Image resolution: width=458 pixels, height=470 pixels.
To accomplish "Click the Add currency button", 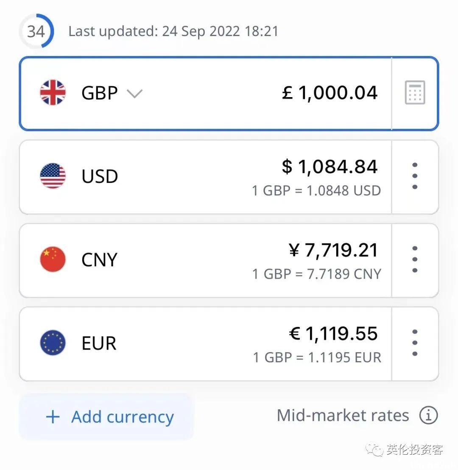I will [107, 417].
